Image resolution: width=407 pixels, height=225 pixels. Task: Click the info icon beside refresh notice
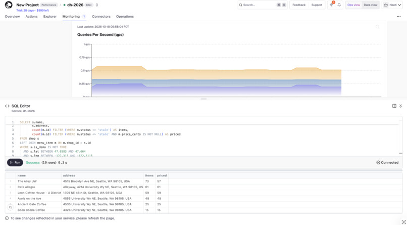click(7, 218)
